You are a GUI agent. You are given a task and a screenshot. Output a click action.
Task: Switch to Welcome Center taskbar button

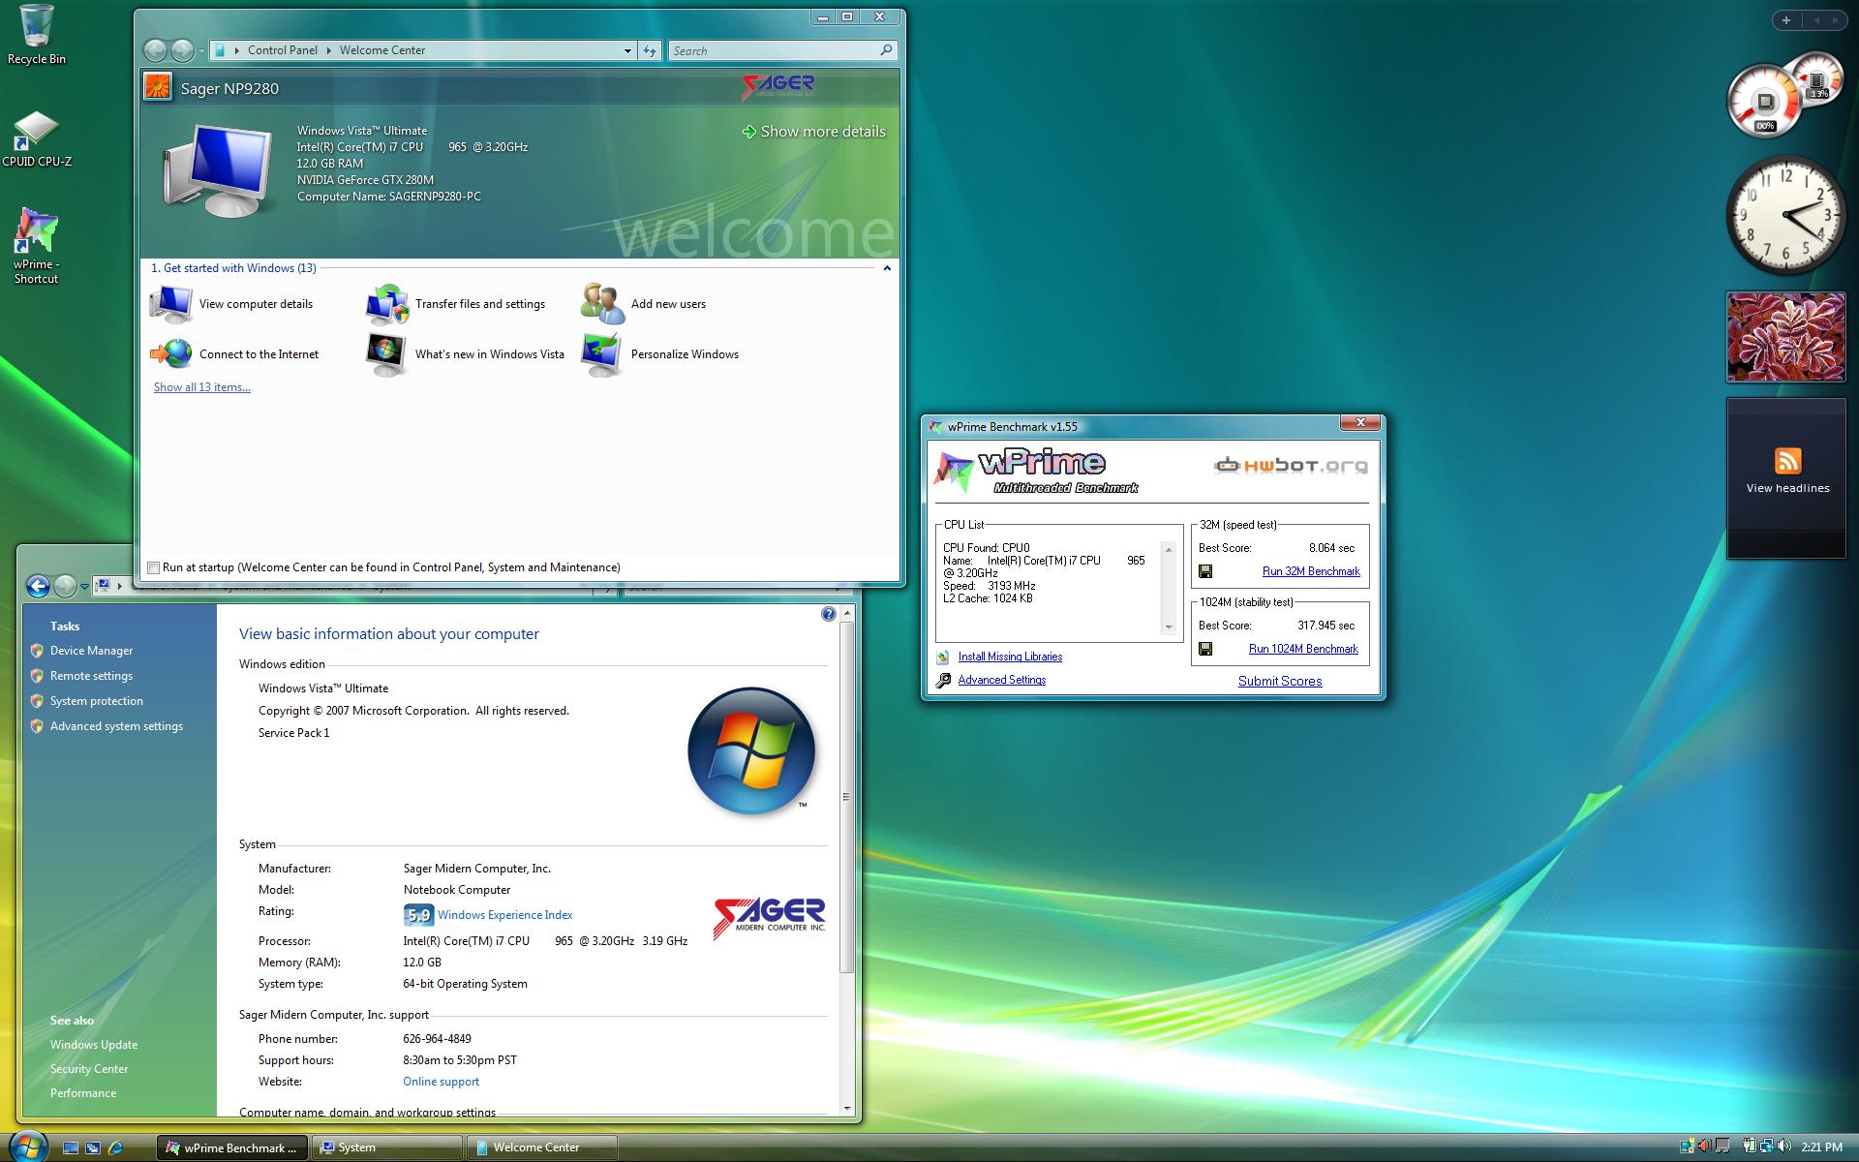(x=542, y=1147)
